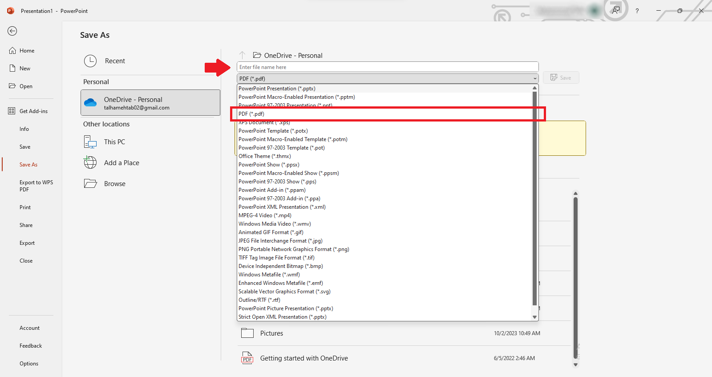
Task: Open the Print menu item
Action: coord(25,207)
